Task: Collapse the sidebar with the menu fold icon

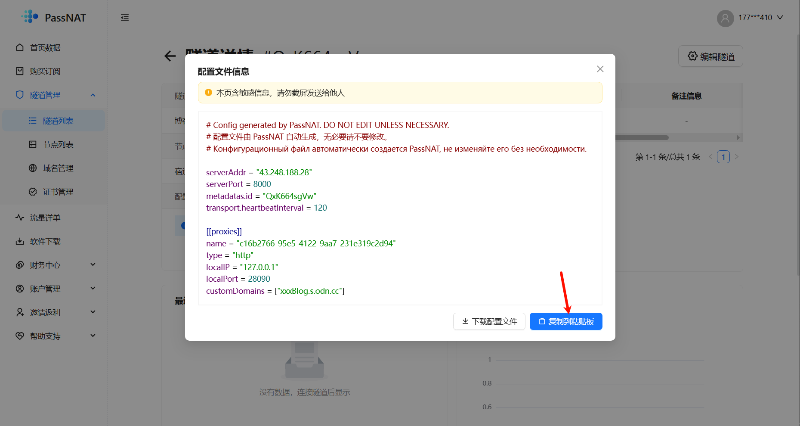Action: pos(125,18)
